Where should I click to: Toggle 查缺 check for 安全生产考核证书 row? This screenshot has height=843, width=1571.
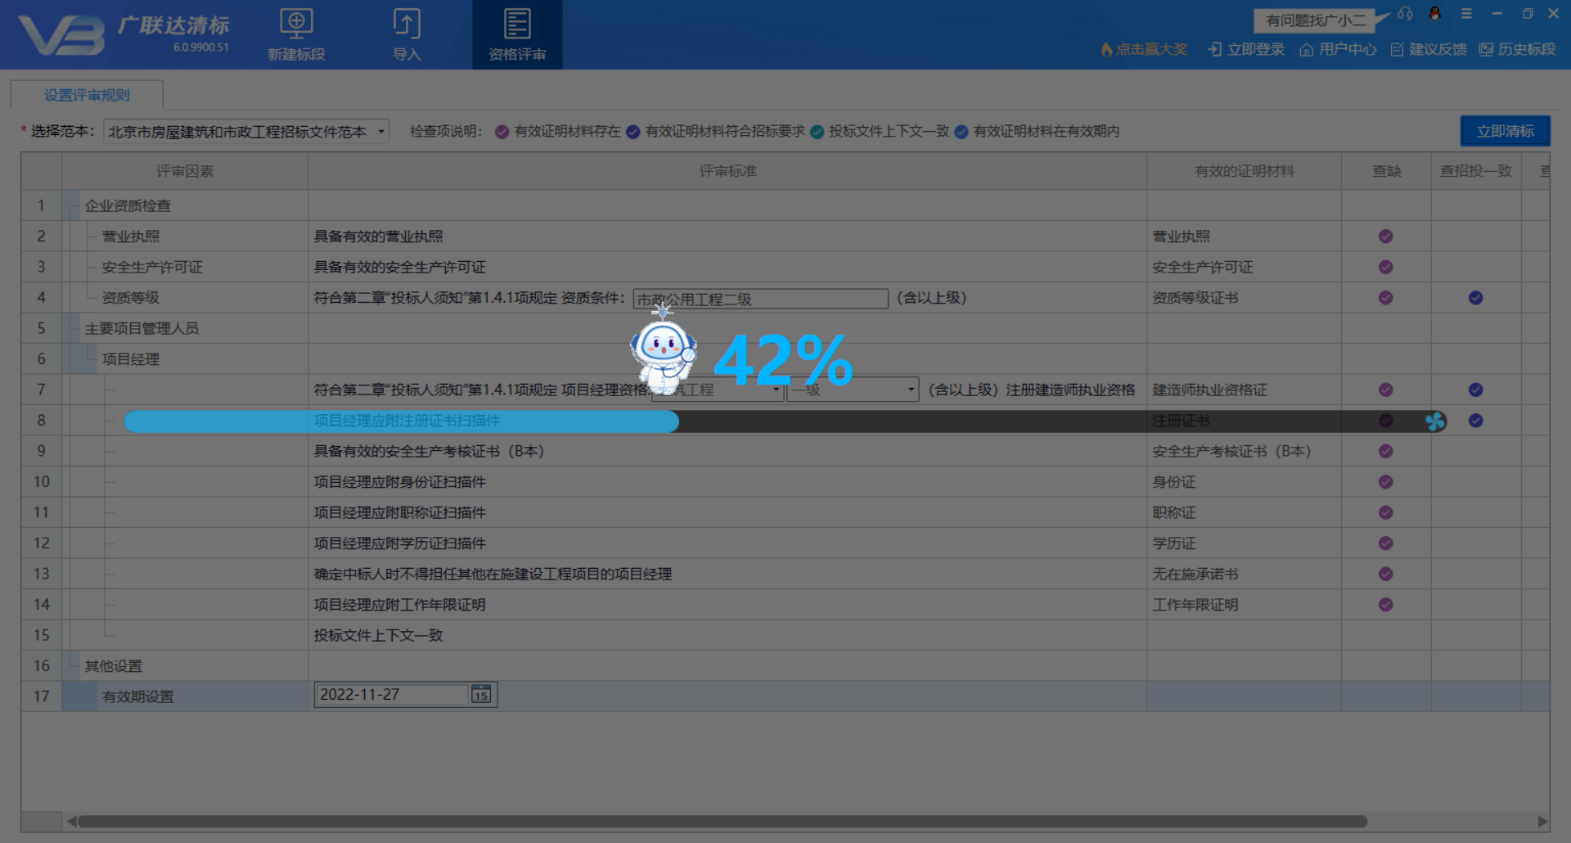point(1385,451)
